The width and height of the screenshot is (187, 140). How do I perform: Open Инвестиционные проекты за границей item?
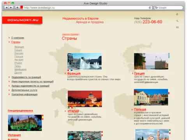(32, 82)
